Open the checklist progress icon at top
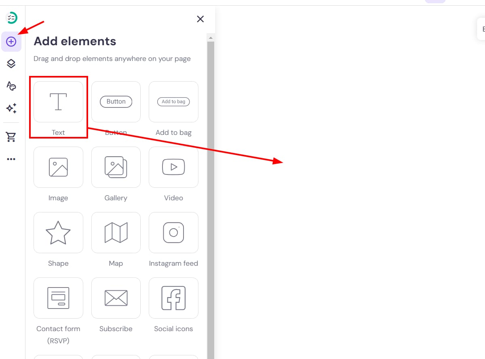This screenshot has height=359, width=485. [x=12, y=18]
